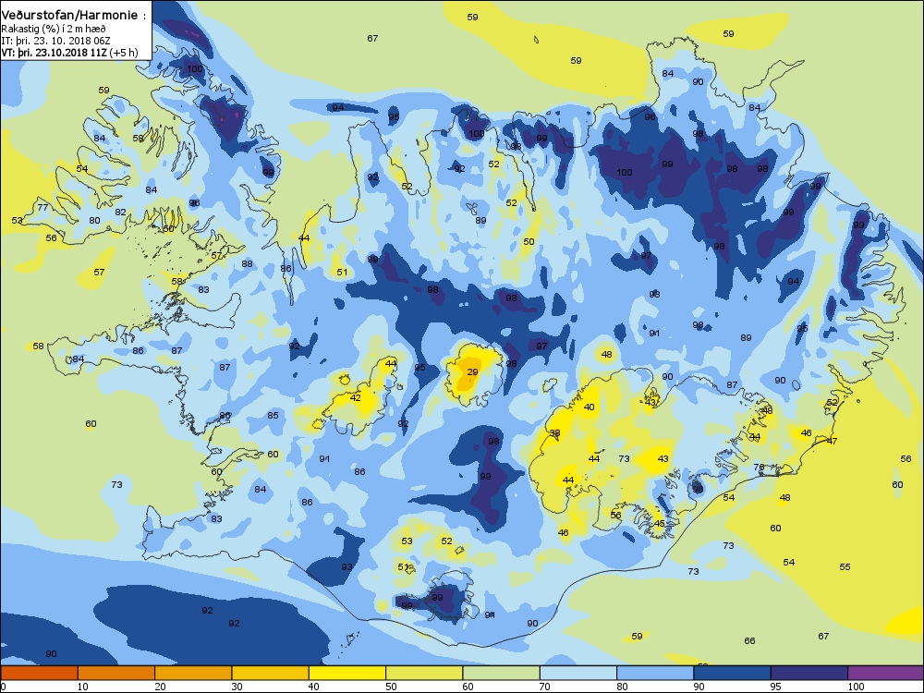
Task: Click the 88 value on the map
Action: coord(247,263)
